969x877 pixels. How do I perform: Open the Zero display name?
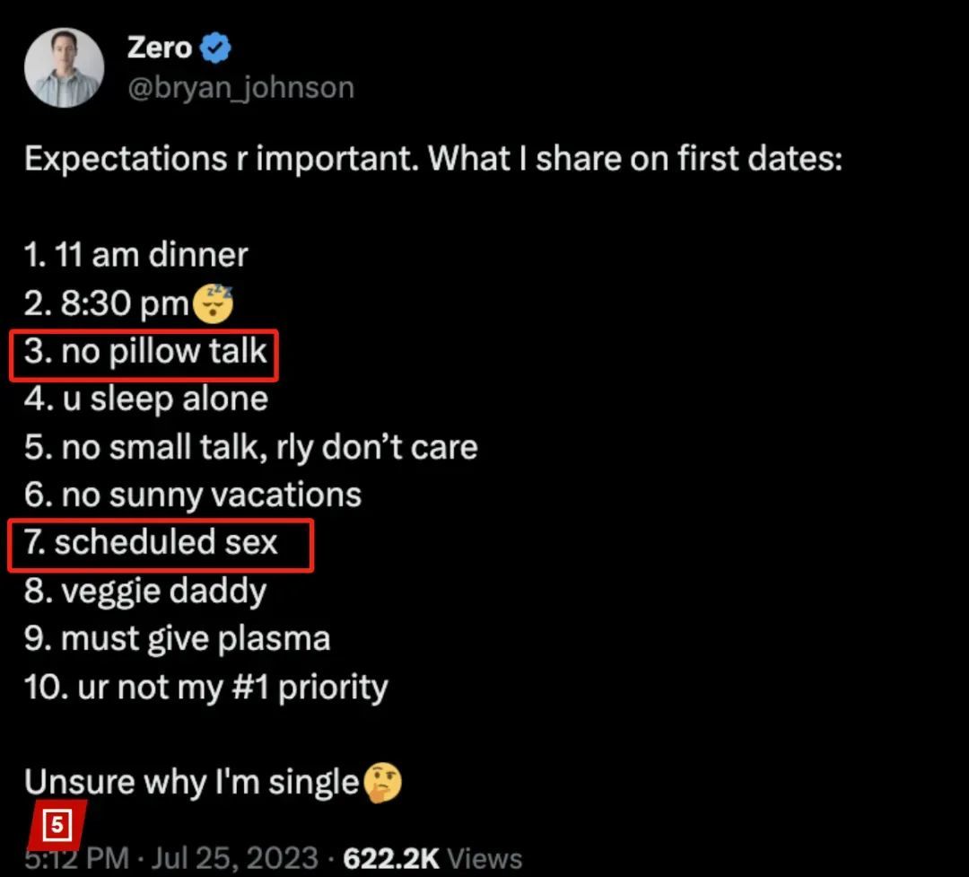pyautogui.click(x=160, y=48)
